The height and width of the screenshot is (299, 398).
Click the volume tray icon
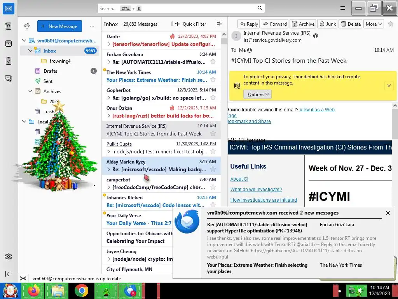pyautogui.click(x=360, y=291)
